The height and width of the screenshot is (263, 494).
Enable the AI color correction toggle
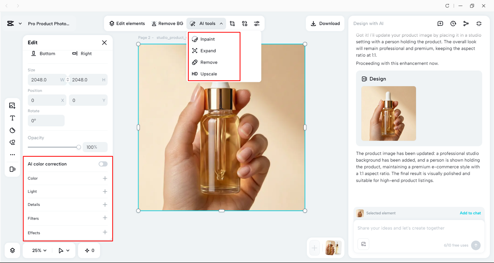pos(103,164)
